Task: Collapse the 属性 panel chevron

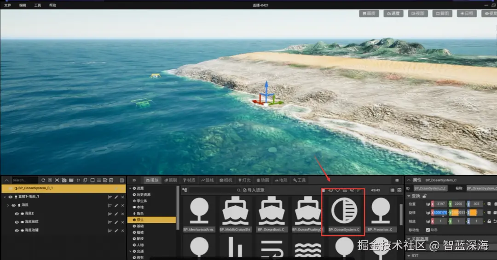Action: click(x=409, y=180)
